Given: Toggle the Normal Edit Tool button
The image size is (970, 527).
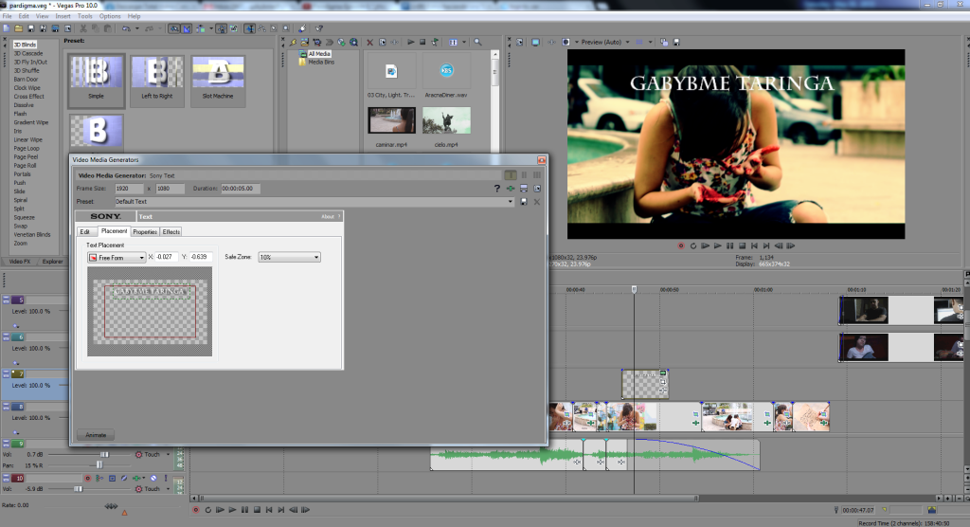Looking at the screenshot, I should (x=249, y=28).
